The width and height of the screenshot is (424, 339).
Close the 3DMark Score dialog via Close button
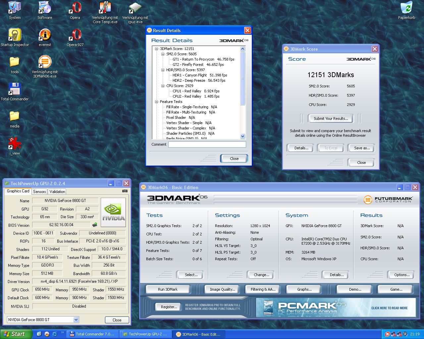[361, 163]
